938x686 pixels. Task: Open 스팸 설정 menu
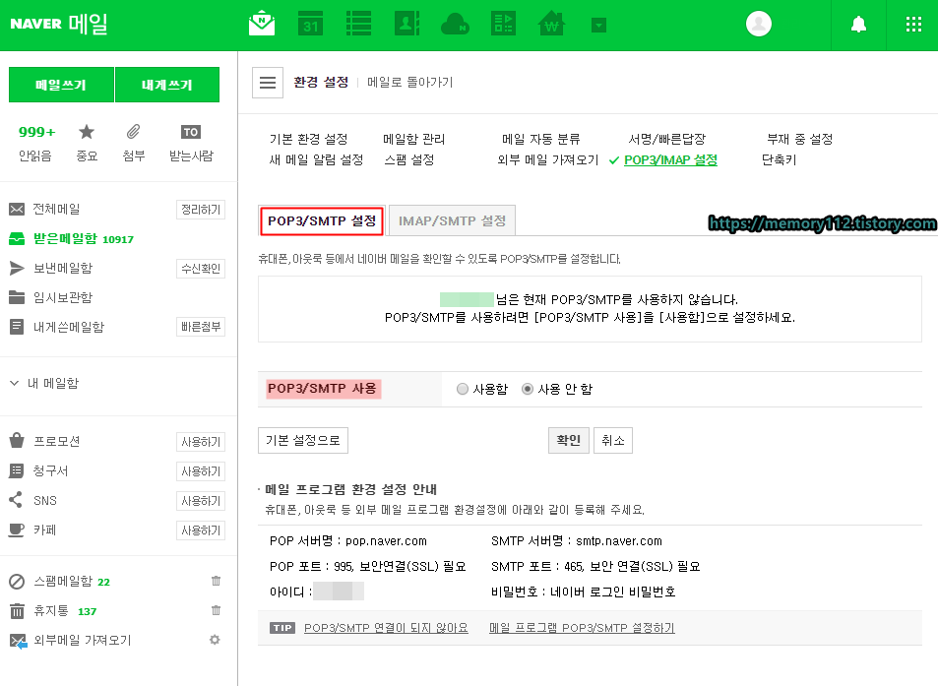click(409, 159)
